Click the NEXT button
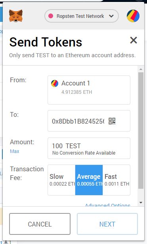Image resolution: width=147 pixels, height=244 pixels. pyautogui.click(x=107, y=224)
